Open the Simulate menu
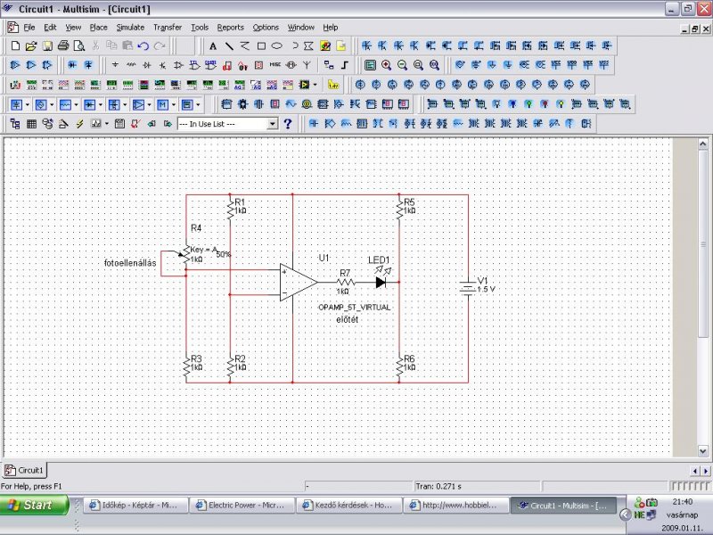713x535 pixels. click(130, 28)
